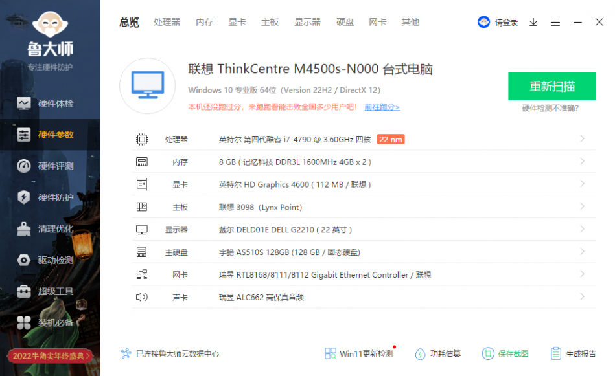Click the 联想 ThinkCentre M4500s-N000 台式电脑 title
The height and width of the screenshot is (376, 615).
click(x=310, y=69)
